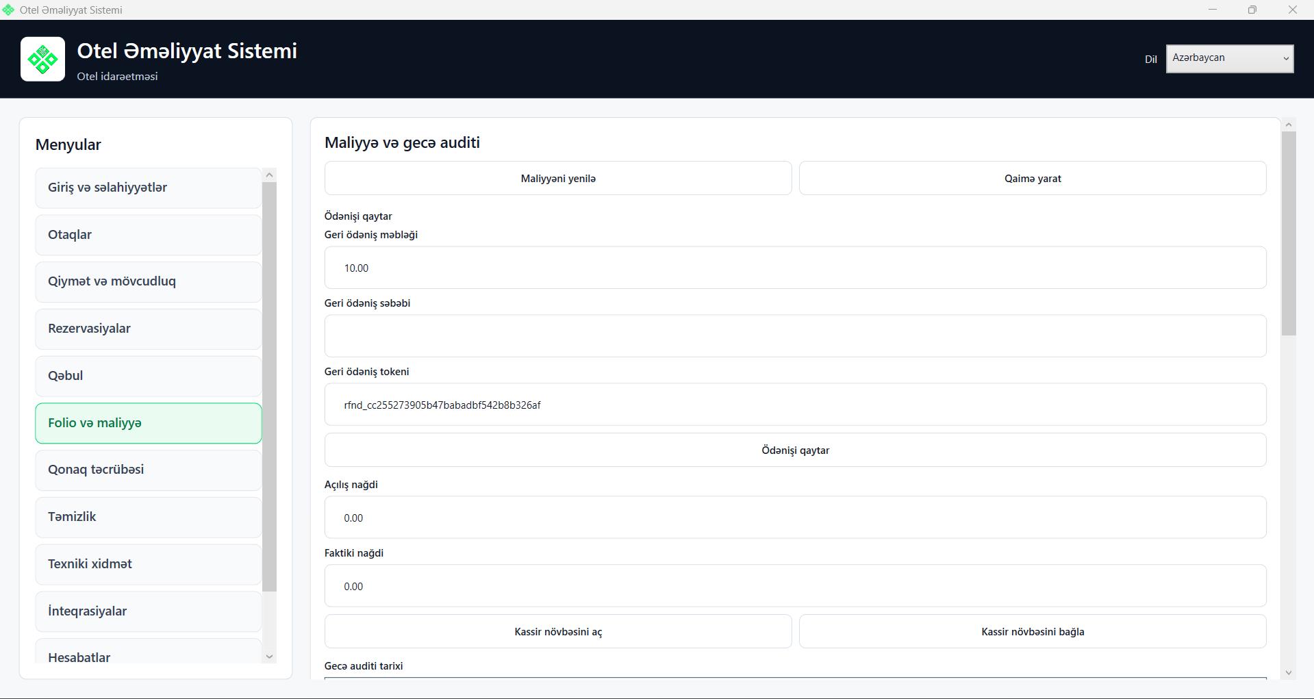Click the Maliyyə və gecə auditi heading
Screen dimensions: 1314x699
pyautogui.click(x=402, y=142)
